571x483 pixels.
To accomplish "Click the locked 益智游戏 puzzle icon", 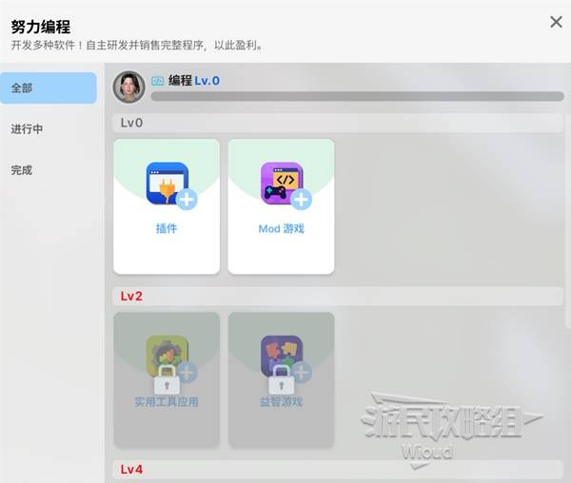I will pos(282,357).
